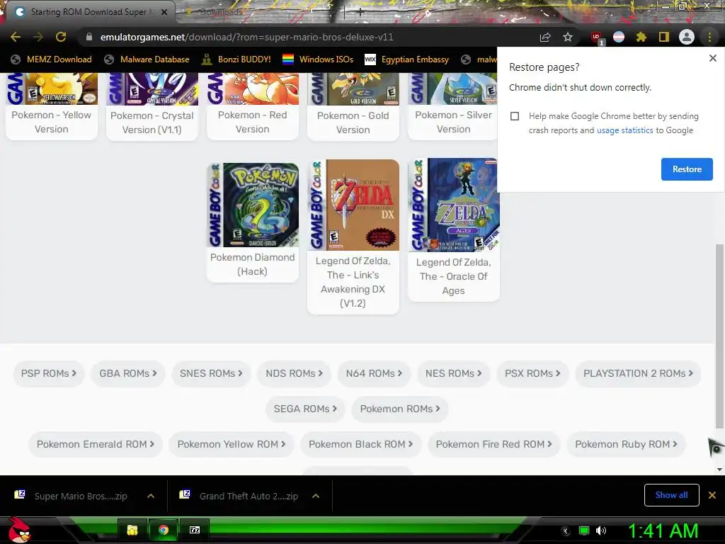Image resolution: width=725 pixels, height=544 pixels.
Task: Open Malware Database bookmark
Action: point(147,59)
